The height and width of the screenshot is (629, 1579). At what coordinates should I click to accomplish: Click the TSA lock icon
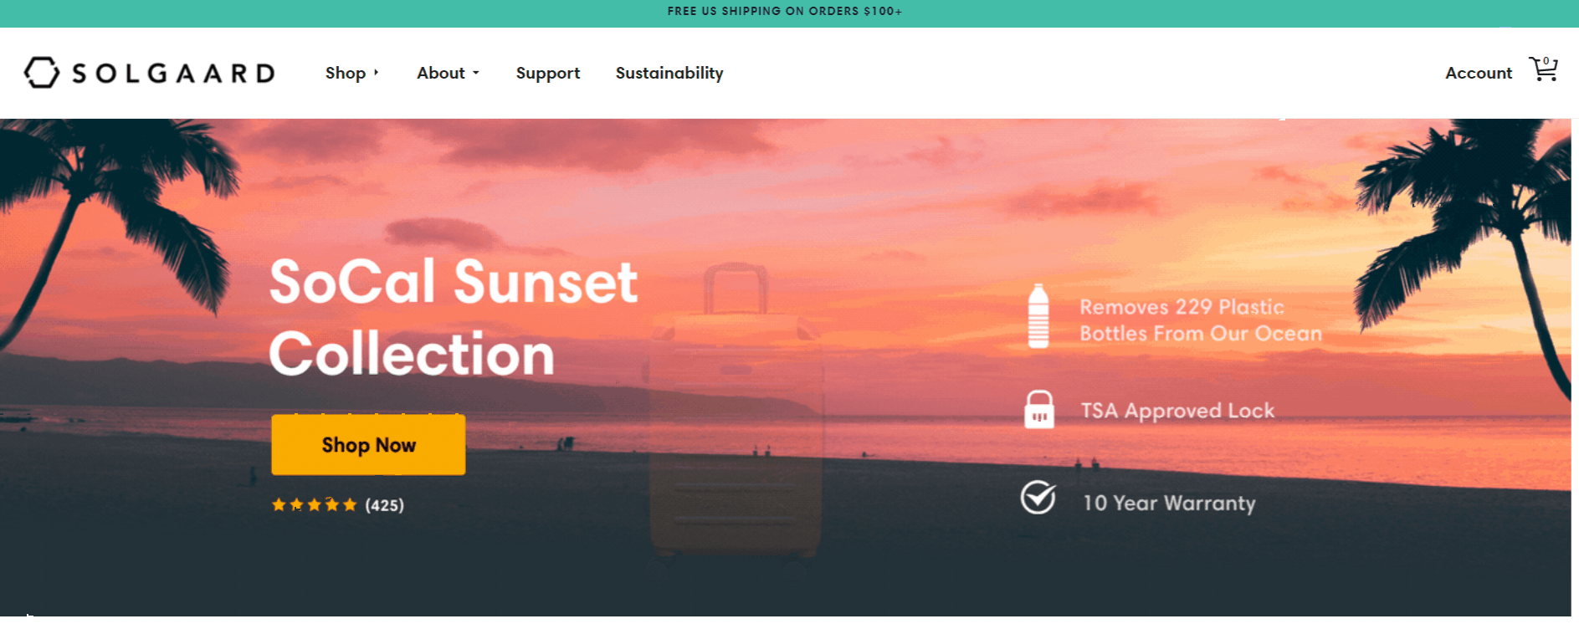(1039, 410)
